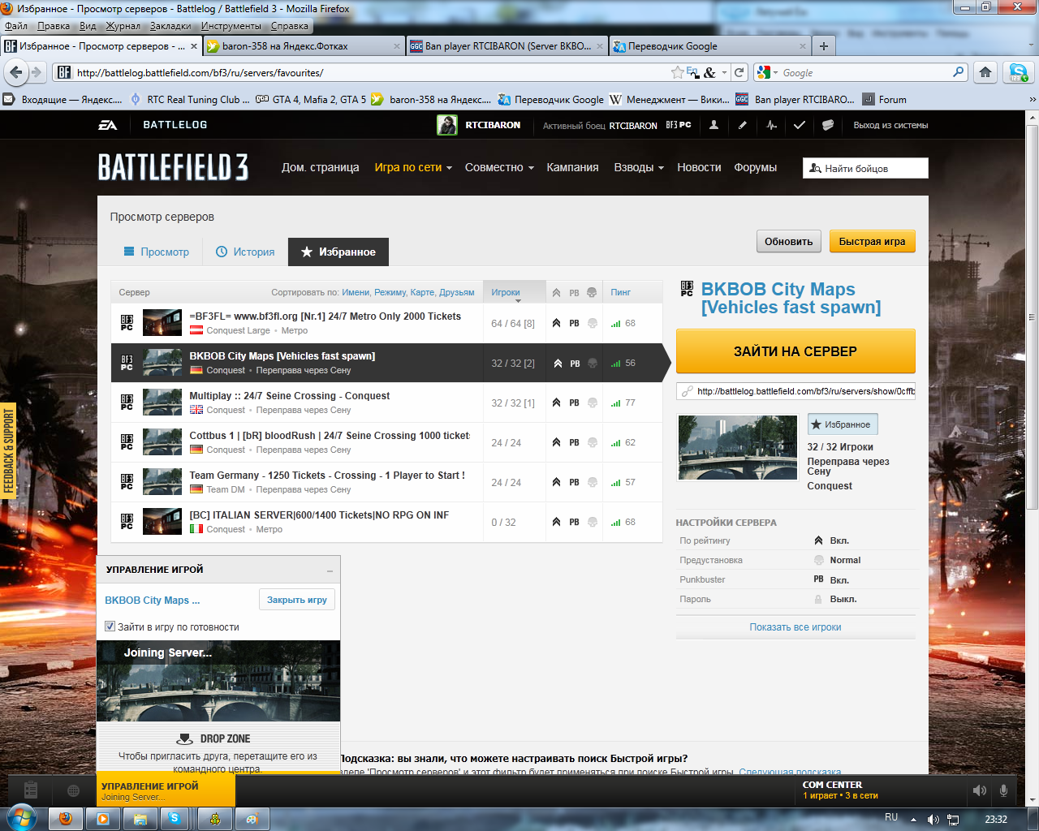Open the 'Закладки' menu
The height and width of the screenshot is (831, 1039).
pyautogui.click(x=170, y=26)
